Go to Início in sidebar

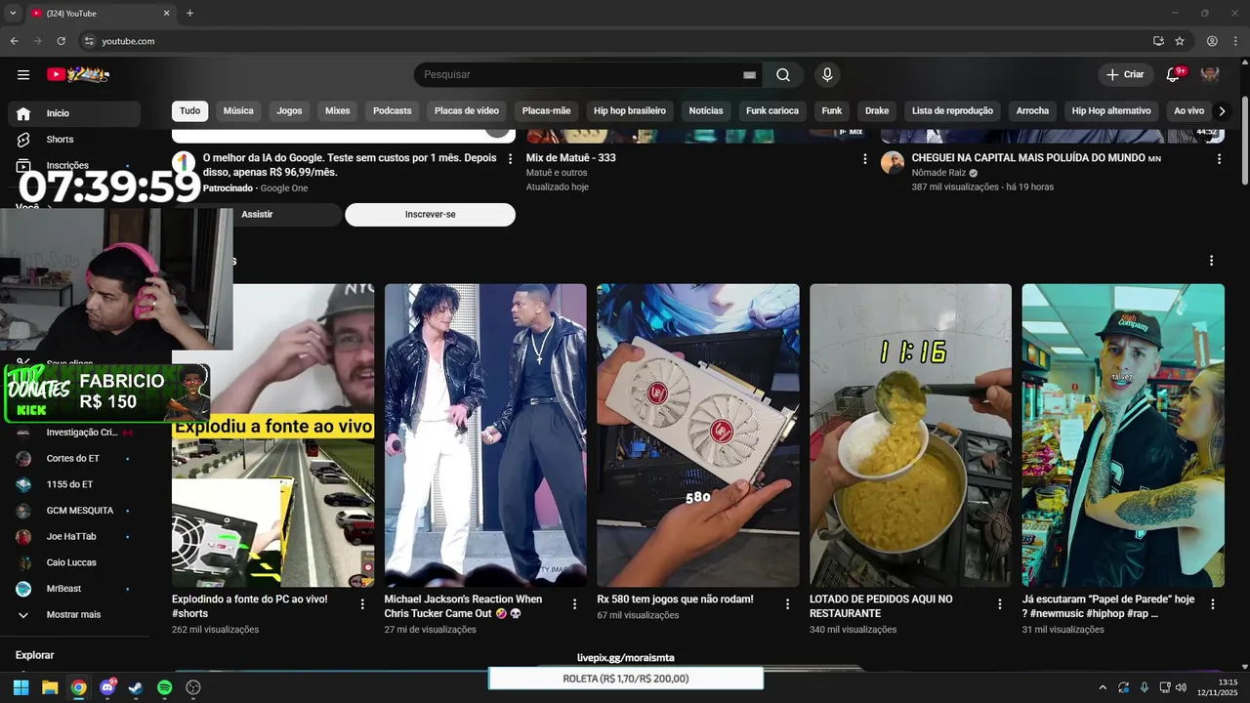pyautogui.click(x=76, y=113)
